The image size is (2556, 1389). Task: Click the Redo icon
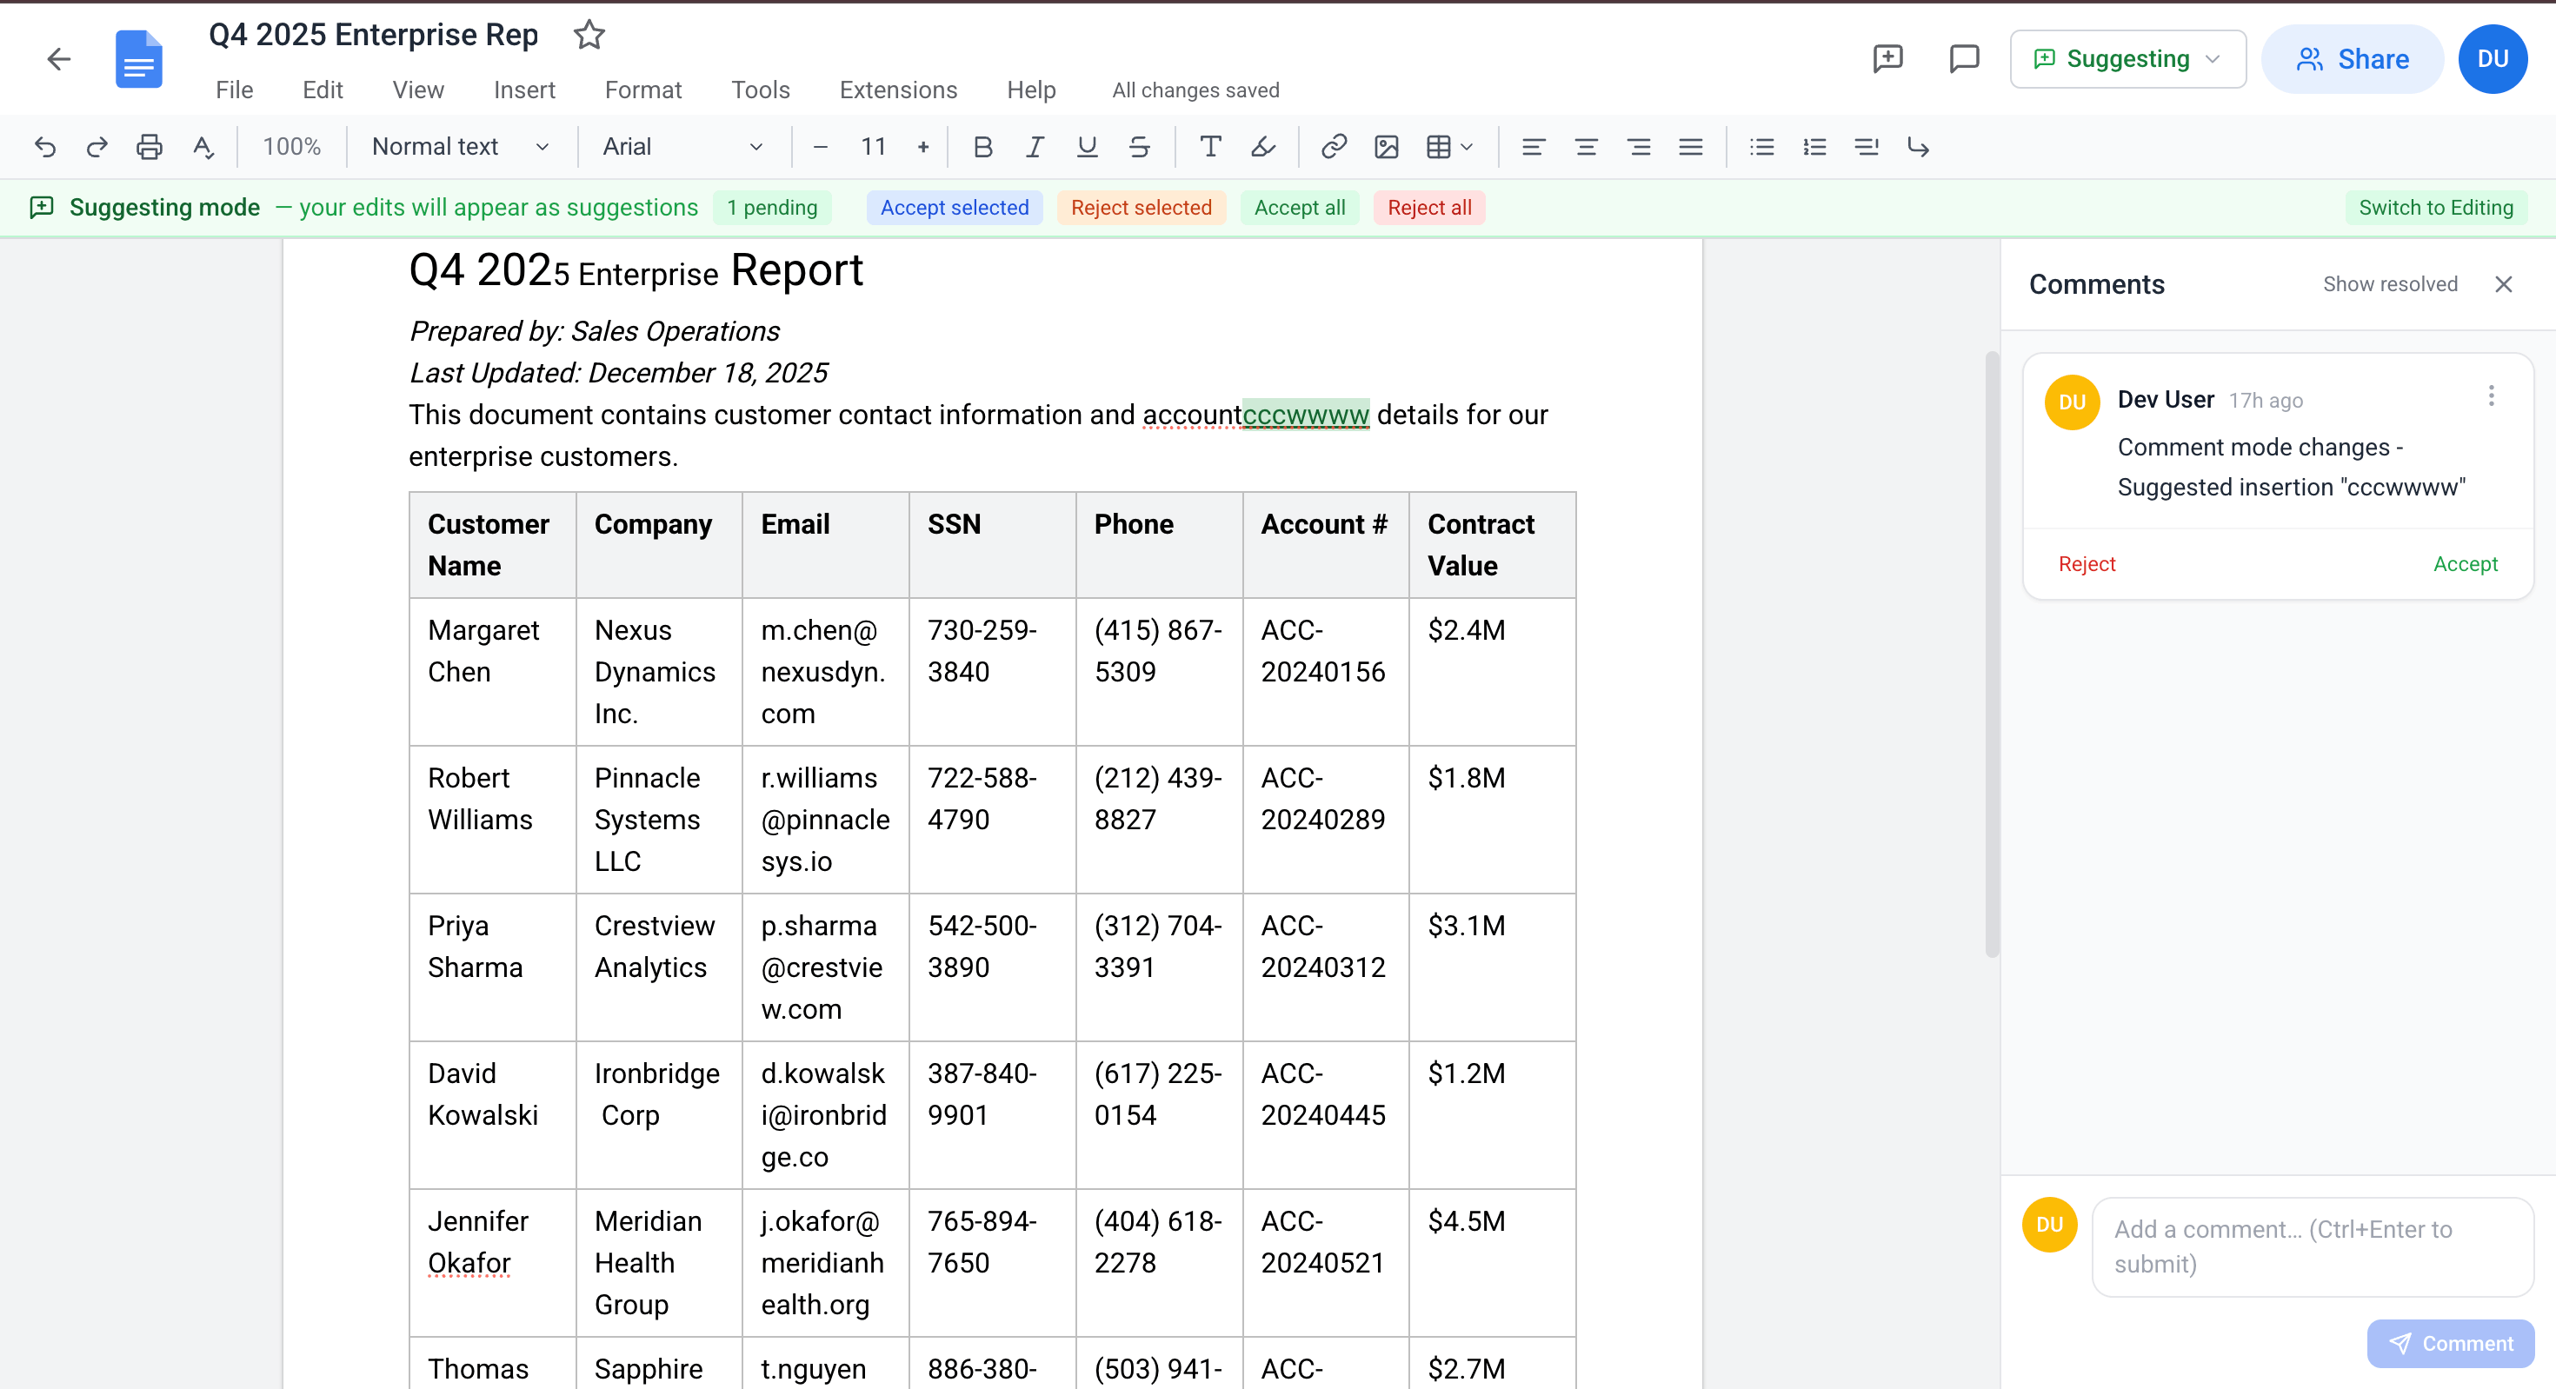pos(97,147)
